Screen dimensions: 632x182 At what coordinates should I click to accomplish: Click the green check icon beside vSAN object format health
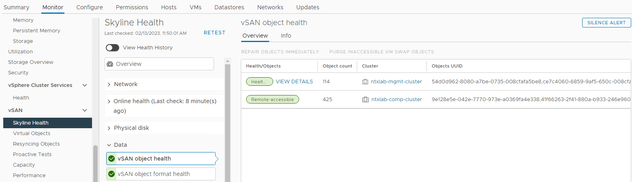click(111, 174)
